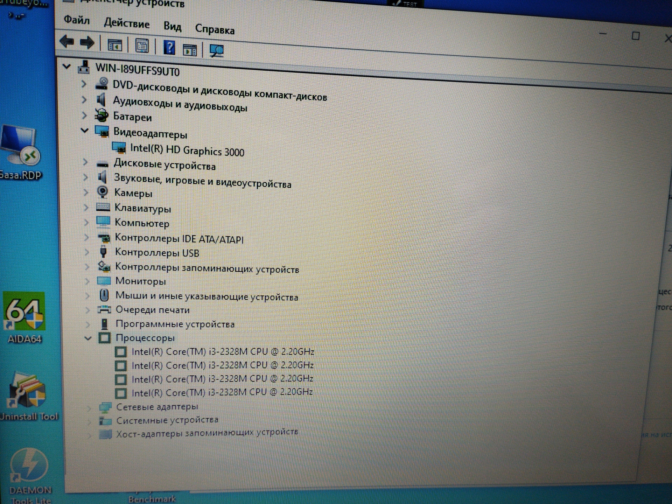Collapse the Процессоры category
This screenshot has height=504, width=672.
click(x=88, y=338)
